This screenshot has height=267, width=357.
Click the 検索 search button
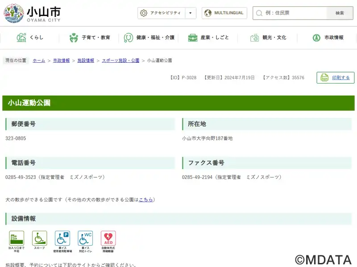tap(340, 13)
